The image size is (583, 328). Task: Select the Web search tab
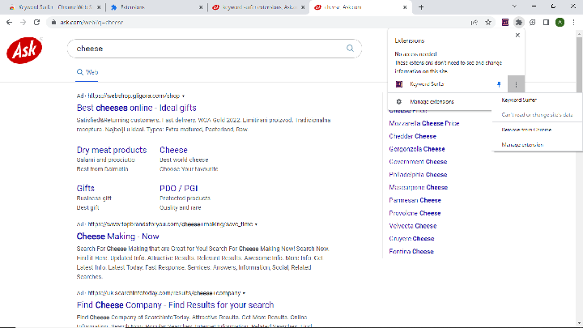(87, 72)
